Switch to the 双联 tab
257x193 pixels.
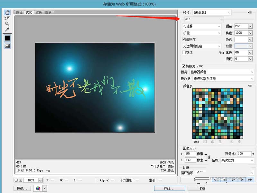39,12
